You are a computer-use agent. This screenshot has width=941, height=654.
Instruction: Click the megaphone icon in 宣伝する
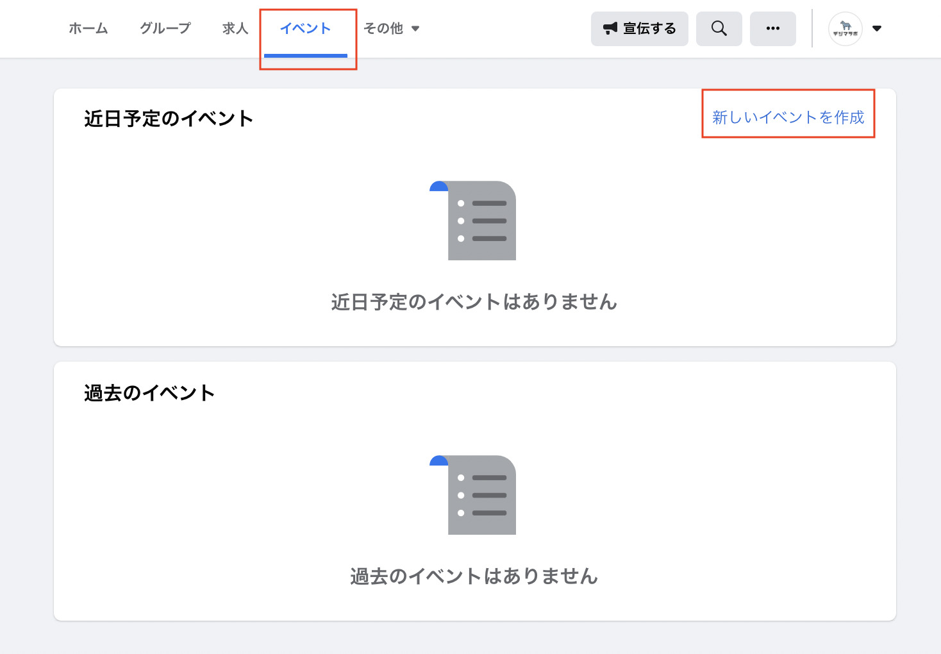(610, 28)
